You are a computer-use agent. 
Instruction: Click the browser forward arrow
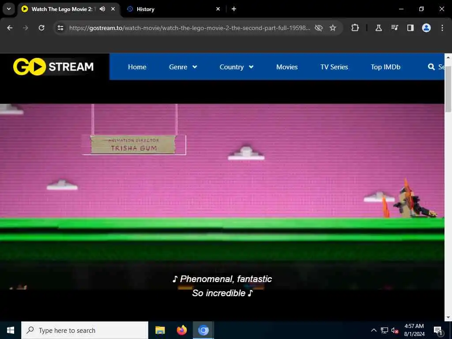[26, 28]
